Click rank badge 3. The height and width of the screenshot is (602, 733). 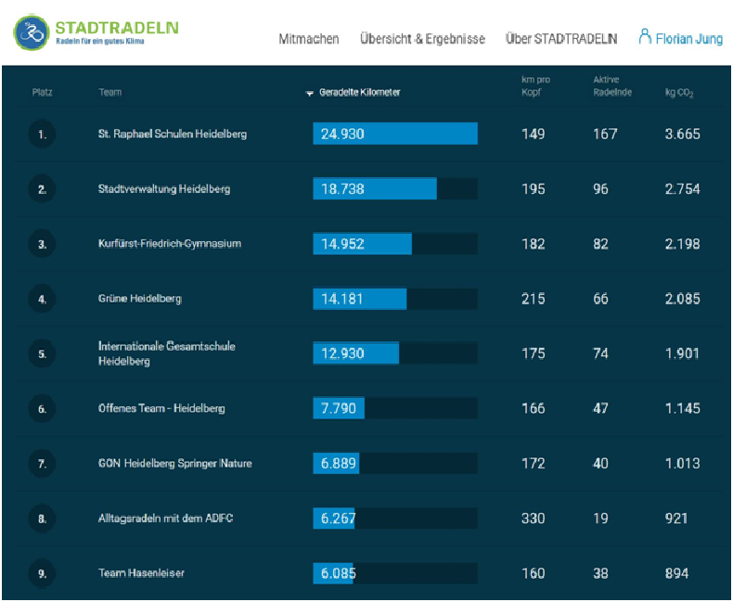tap(42, 244)
